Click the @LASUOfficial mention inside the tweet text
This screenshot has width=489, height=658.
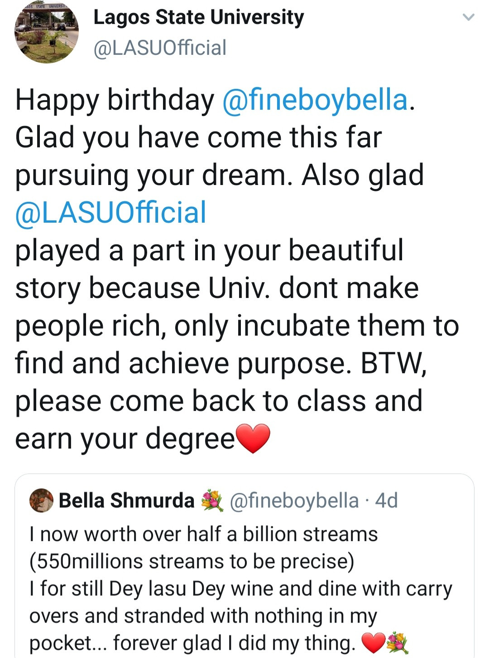[111, 213]
